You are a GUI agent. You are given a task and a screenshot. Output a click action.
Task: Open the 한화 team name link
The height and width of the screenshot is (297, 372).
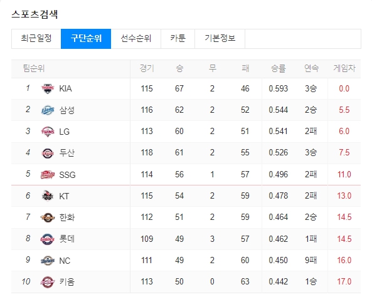pyautogui.click(x=67, y=217)
